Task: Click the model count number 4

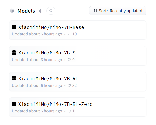Action: pyautogui.click(x=40, y=11)
